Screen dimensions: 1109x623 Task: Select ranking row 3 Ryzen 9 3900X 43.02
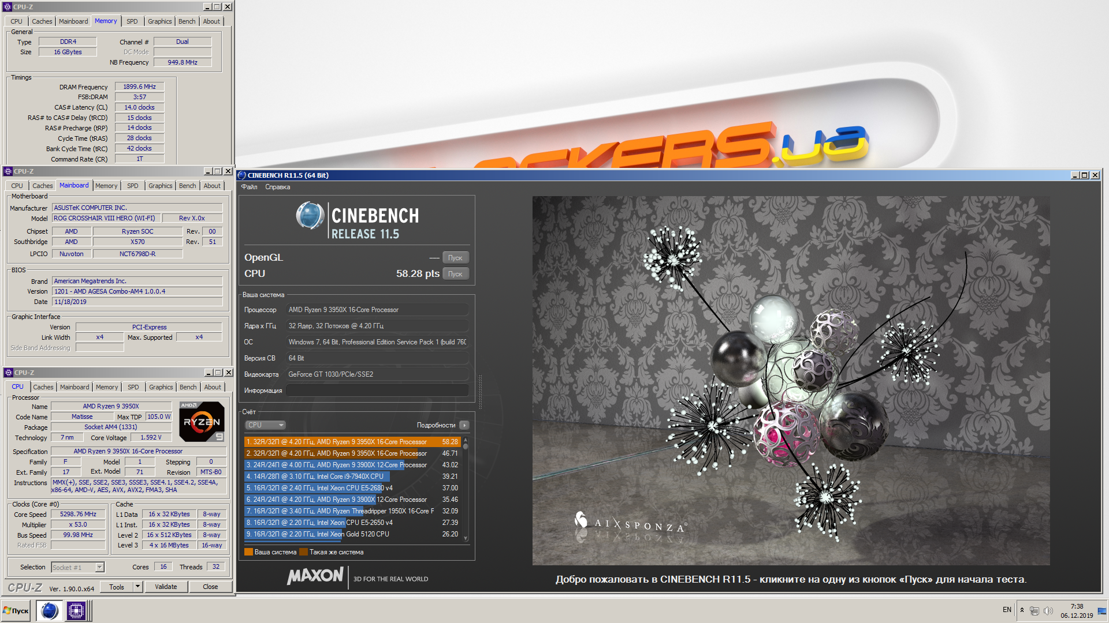[x=352, y=465]
